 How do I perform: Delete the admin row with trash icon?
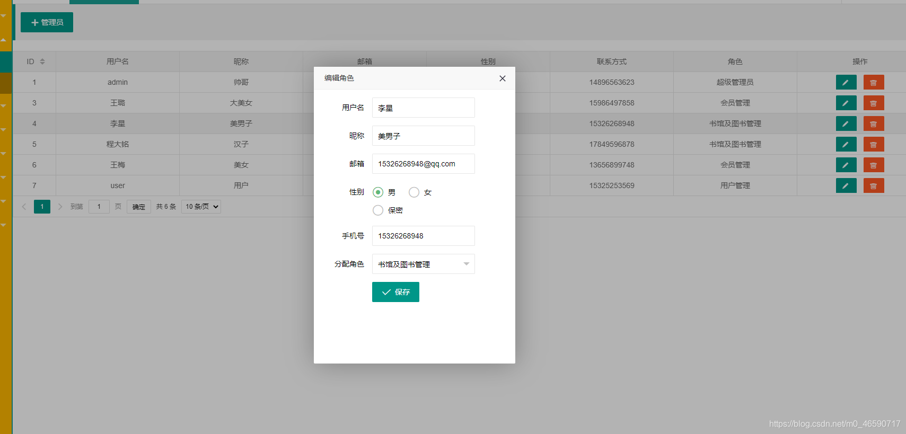tap(874, 83)
